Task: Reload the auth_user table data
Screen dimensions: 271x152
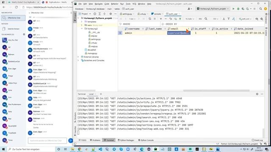Action: click(150, 19)
